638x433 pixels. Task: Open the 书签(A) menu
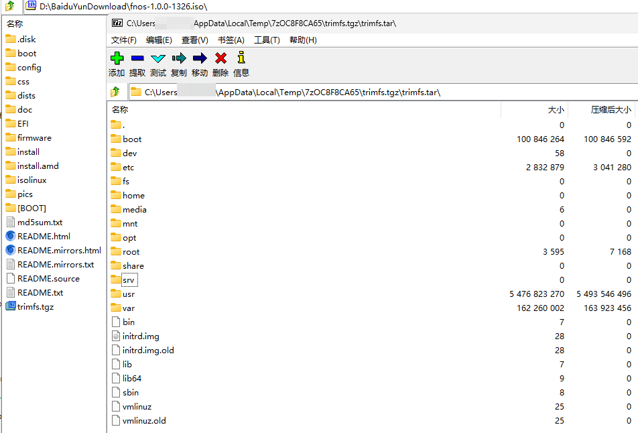coord(231,40)
